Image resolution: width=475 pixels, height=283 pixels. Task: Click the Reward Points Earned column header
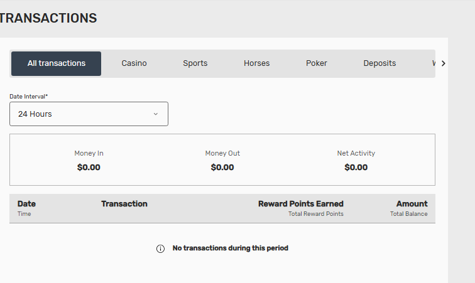[301, 204]
